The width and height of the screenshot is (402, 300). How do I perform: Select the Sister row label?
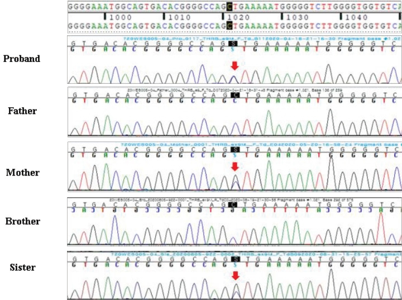point(23,268)
